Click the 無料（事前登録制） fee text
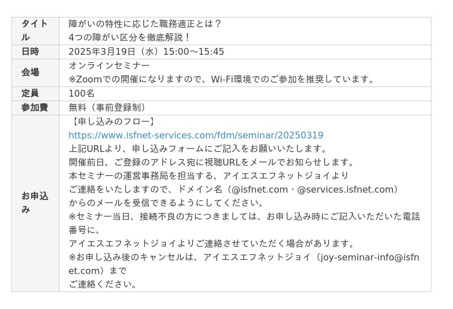The image size is (453, 309). click(107, 107)
